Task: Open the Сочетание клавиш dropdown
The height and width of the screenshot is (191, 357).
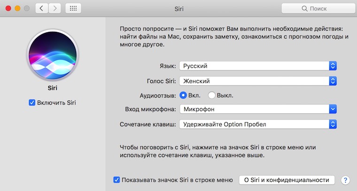Action: (258, 124)
